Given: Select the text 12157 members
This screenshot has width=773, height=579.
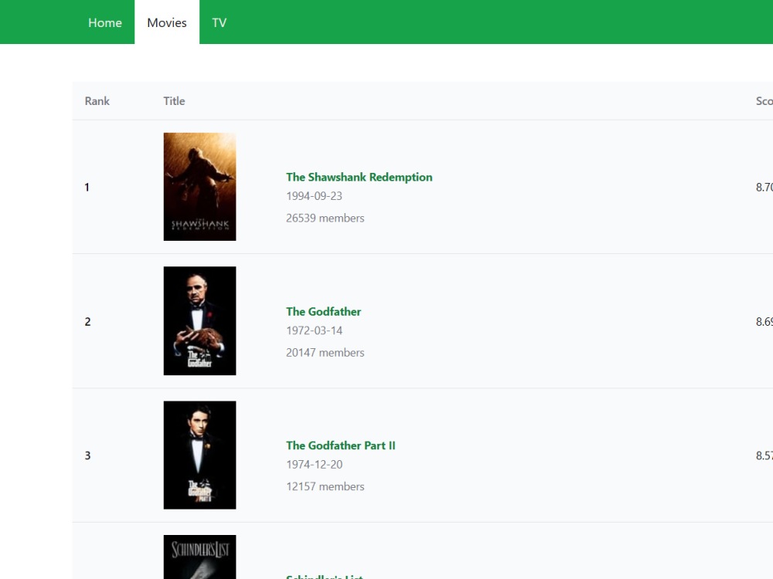Looking at the screenshot, I should [325, 486].
